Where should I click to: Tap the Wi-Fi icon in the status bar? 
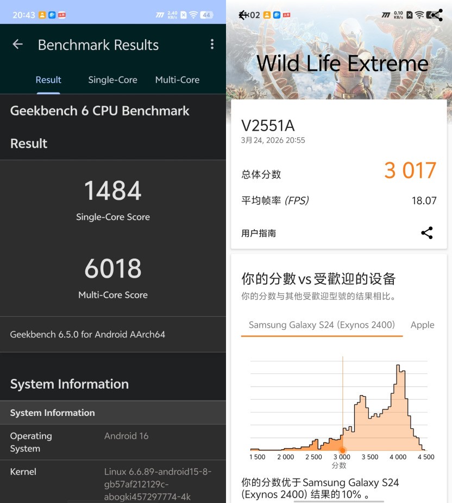[194, 15]
